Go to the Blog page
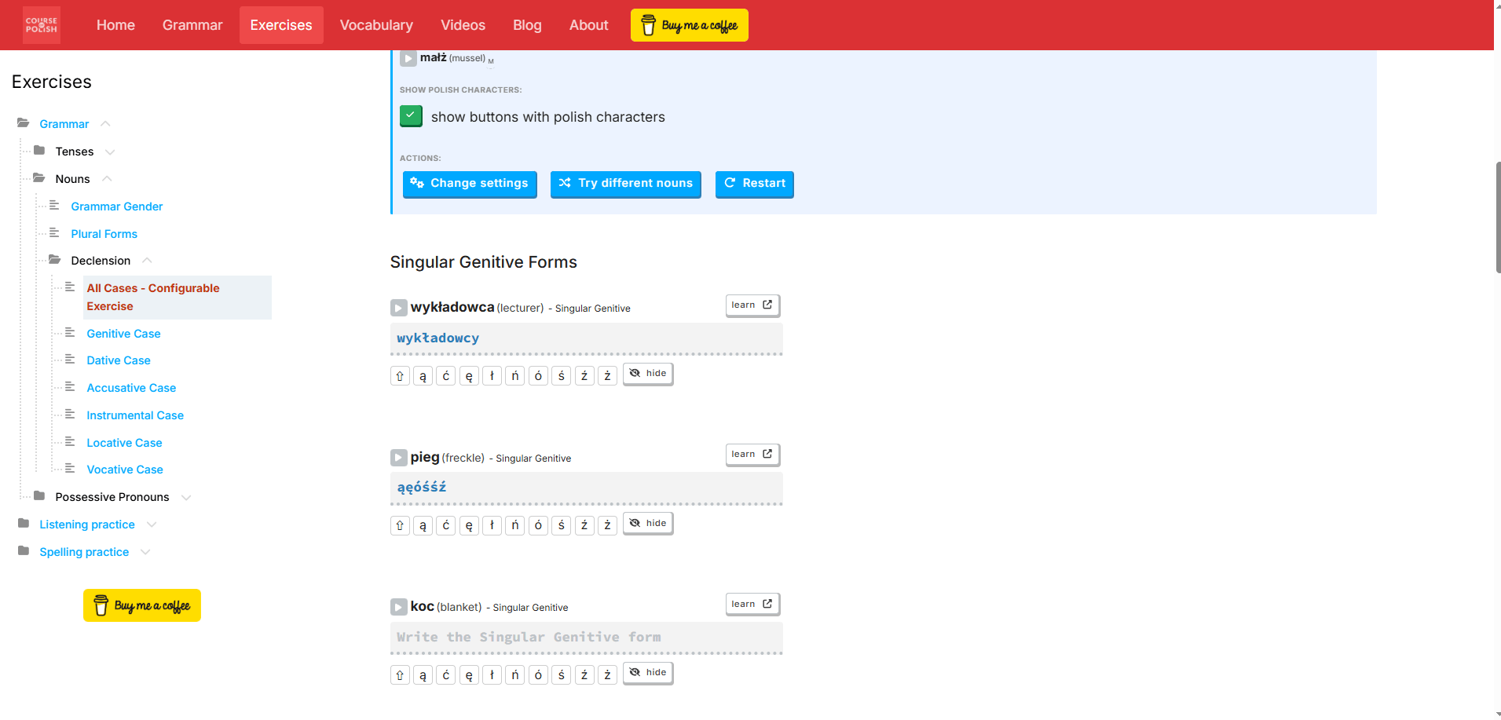The height and width of the screenshot is (720, 1501). (526, 24)
